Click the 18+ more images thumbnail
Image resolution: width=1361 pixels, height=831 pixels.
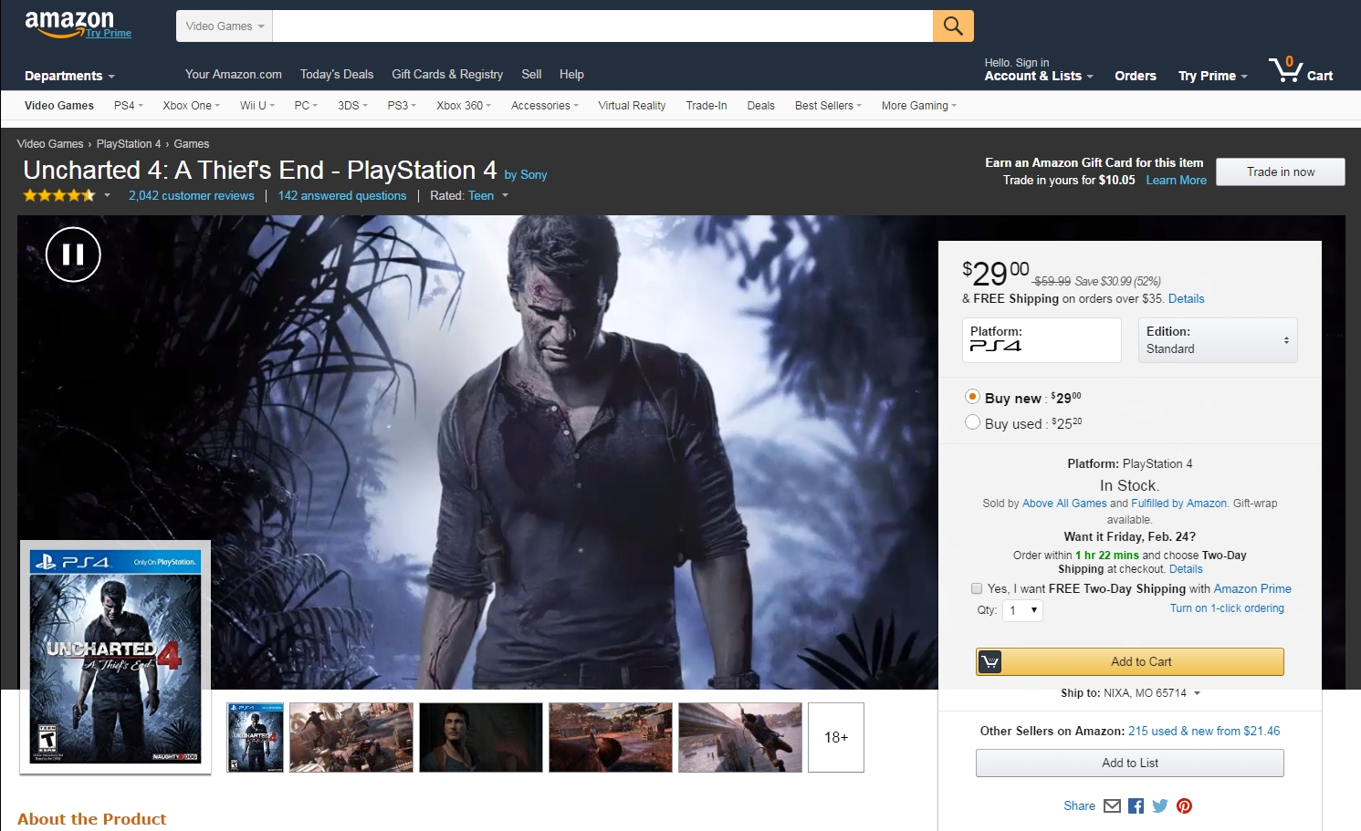pyautogui.click(x=836, y=737)
